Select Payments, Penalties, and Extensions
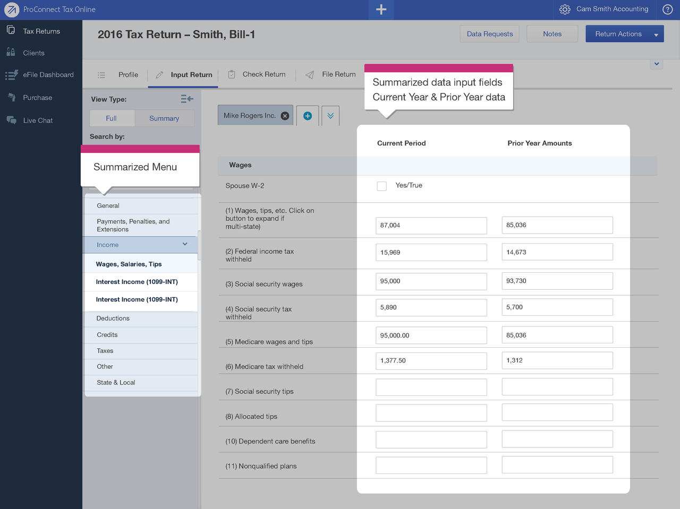 141,226
